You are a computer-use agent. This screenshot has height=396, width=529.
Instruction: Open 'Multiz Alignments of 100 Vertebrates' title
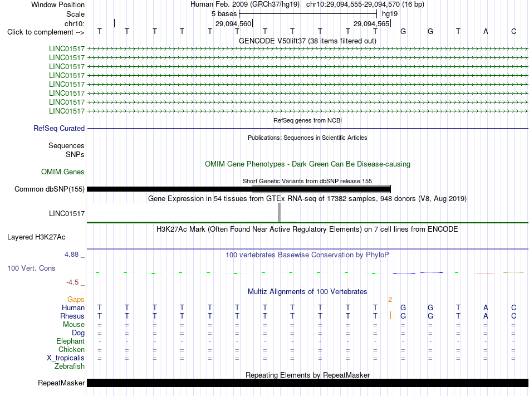(307, 291)
